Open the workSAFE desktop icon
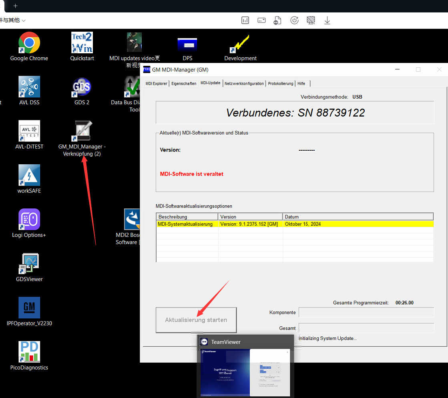The height and width of the screenshot is (398, 448). coord(29,176)
